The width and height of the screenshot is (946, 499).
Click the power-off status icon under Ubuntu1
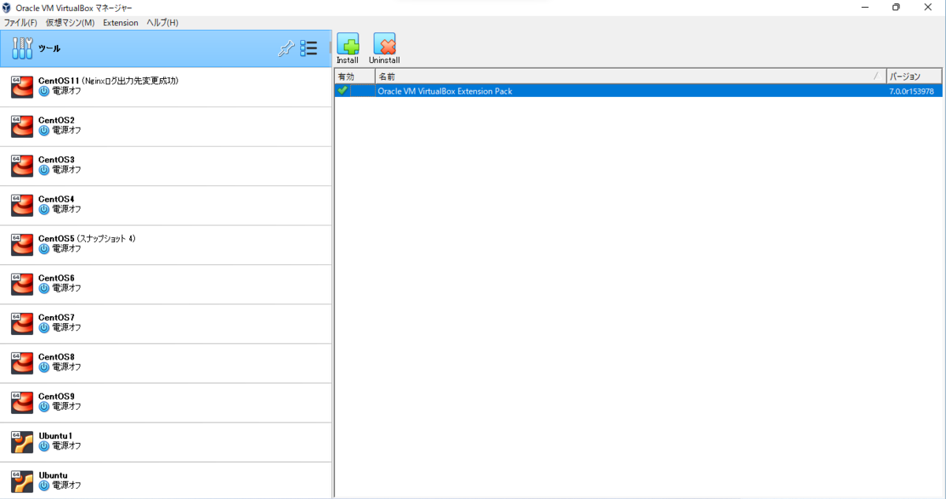[44, 446]
